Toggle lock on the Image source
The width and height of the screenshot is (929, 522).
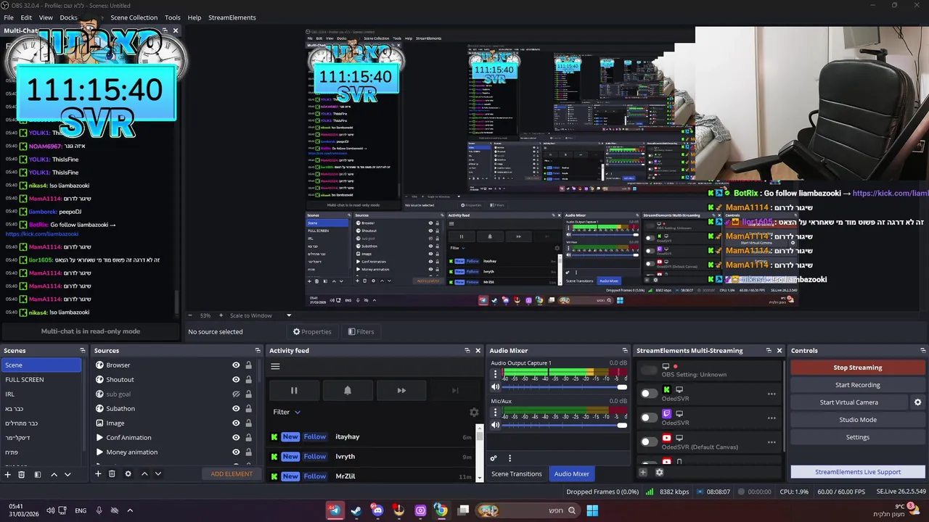248,423
